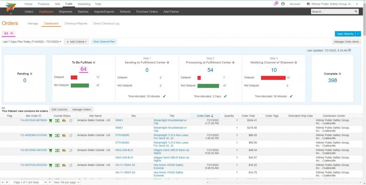Expand the Add Criteria dropdown
Image resolution: width=366 pixels, height=185 pixels.
76,42
